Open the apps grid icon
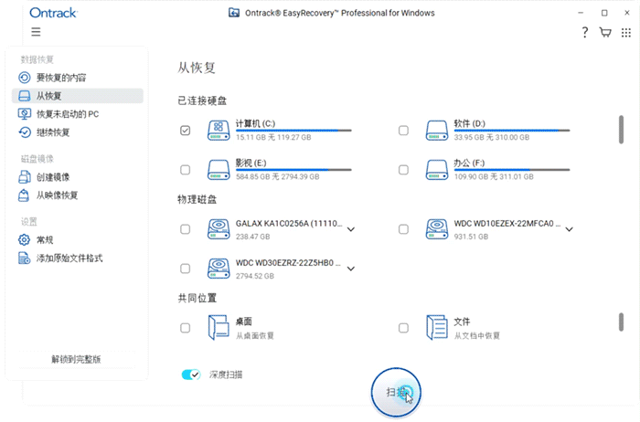640x422 pixels. [x=626, y=33]
